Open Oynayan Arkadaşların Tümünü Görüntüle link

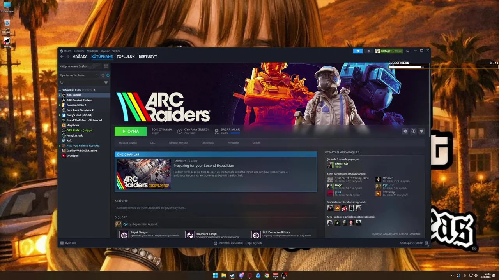[x=396, y=234]
